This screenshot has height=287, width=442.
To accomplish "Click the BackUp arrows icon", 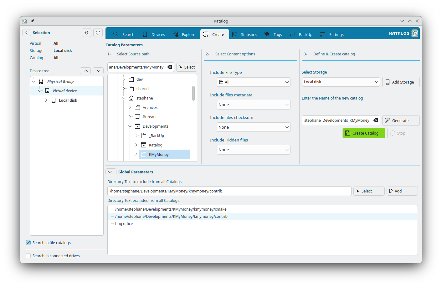I will pos(292,34).
